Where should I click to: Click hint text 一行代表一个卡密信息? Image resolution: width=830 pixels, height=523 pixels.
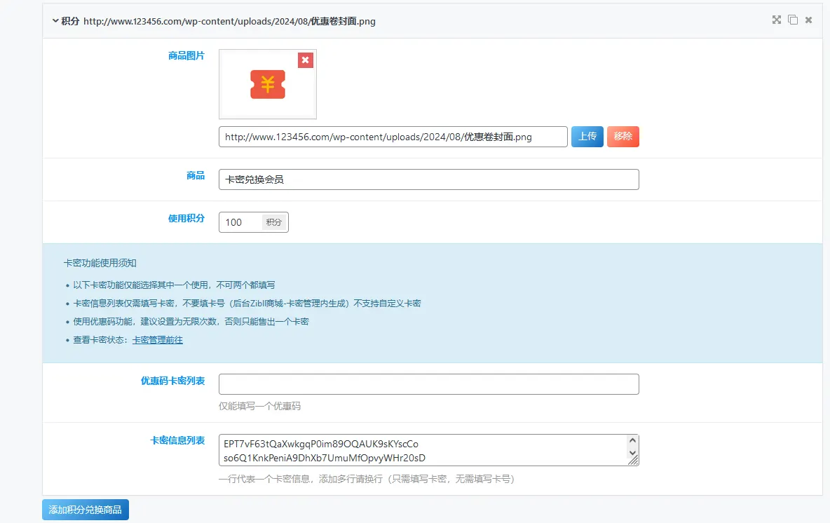(367, 479)
